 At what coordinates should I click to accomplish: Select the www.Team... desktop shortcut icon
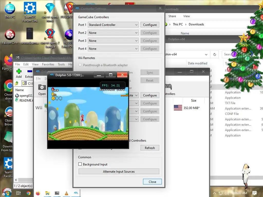coord(30,36)
